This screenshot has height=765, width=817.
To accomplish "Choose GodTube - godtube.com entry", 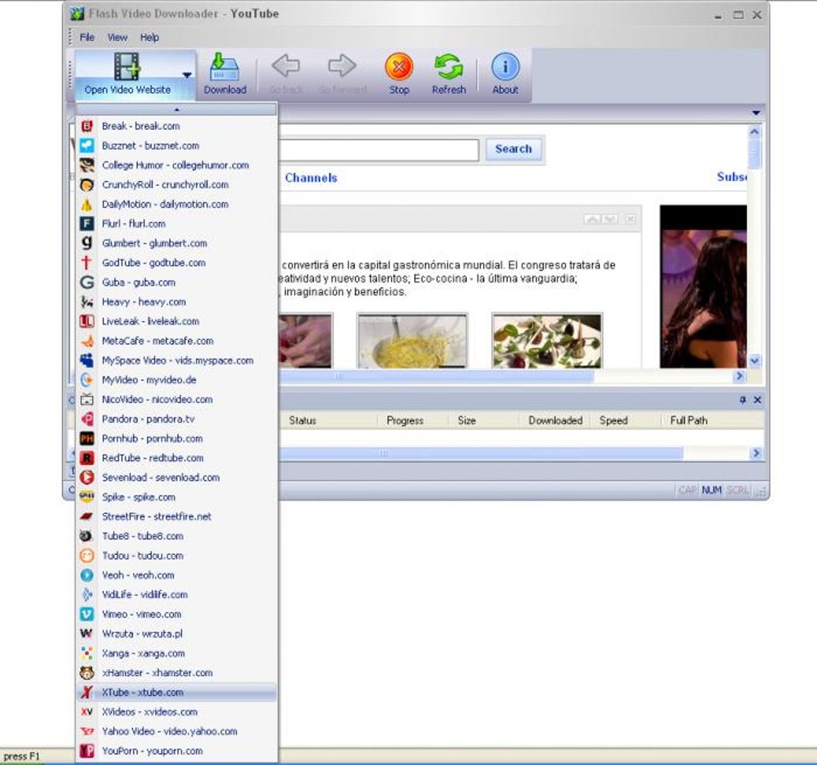I will click(177, 263).
